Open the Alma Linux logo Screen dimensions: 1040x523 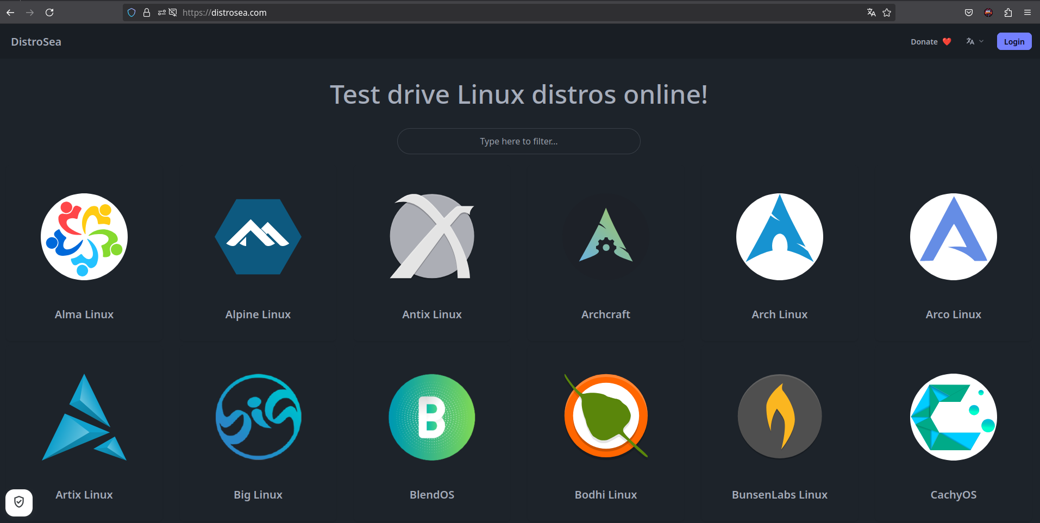click(x=84, y=237)
